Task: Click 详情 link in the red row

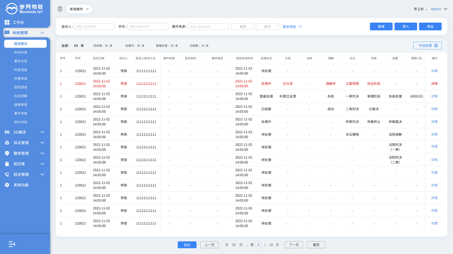Action: coord(434,84)
